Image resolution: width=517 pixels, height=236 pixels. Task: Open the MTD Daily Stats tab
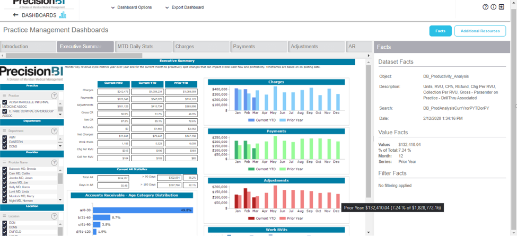coord(143,47)
